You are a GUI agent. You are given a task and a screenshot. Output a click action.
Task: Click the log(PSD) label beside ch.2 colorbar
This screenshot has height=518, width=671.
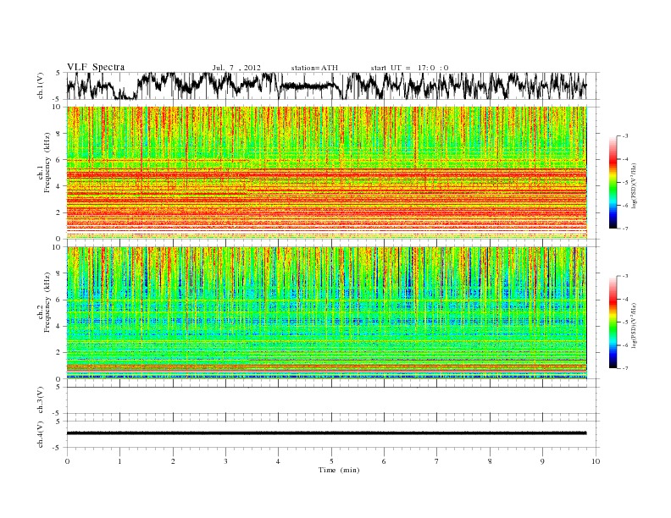point(634,325)
